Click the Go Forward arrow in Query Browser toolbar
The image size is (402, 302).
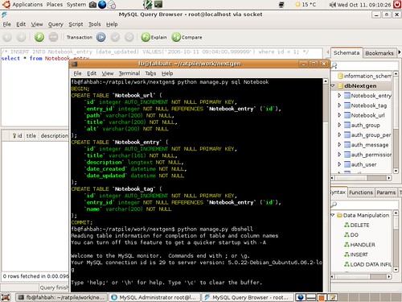(x=21, y=37)
